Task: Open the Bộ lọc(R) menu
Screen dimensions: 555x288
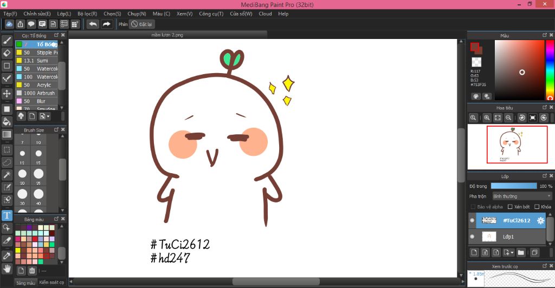Action: (87, 14)
